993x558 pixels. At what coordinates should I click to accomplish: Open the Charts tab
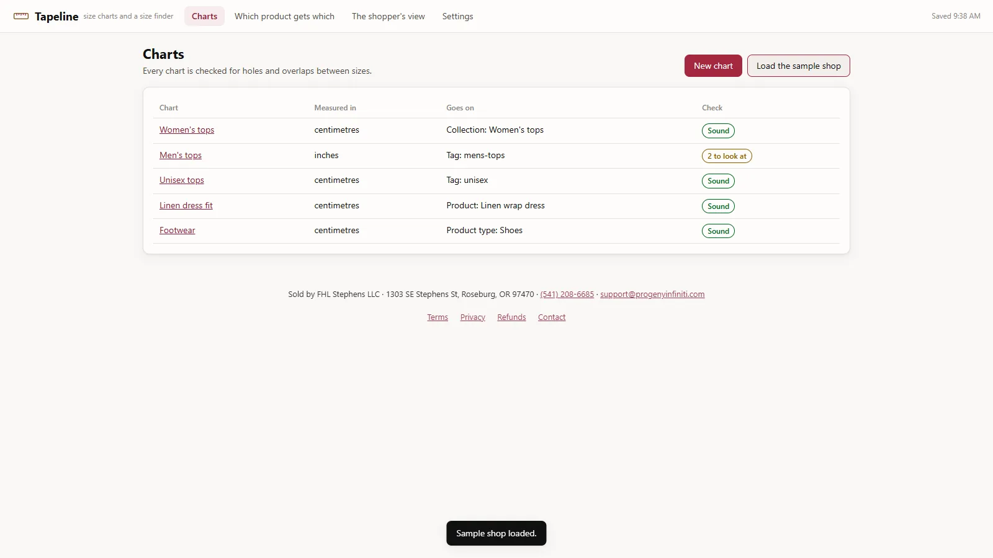[204, 16]
